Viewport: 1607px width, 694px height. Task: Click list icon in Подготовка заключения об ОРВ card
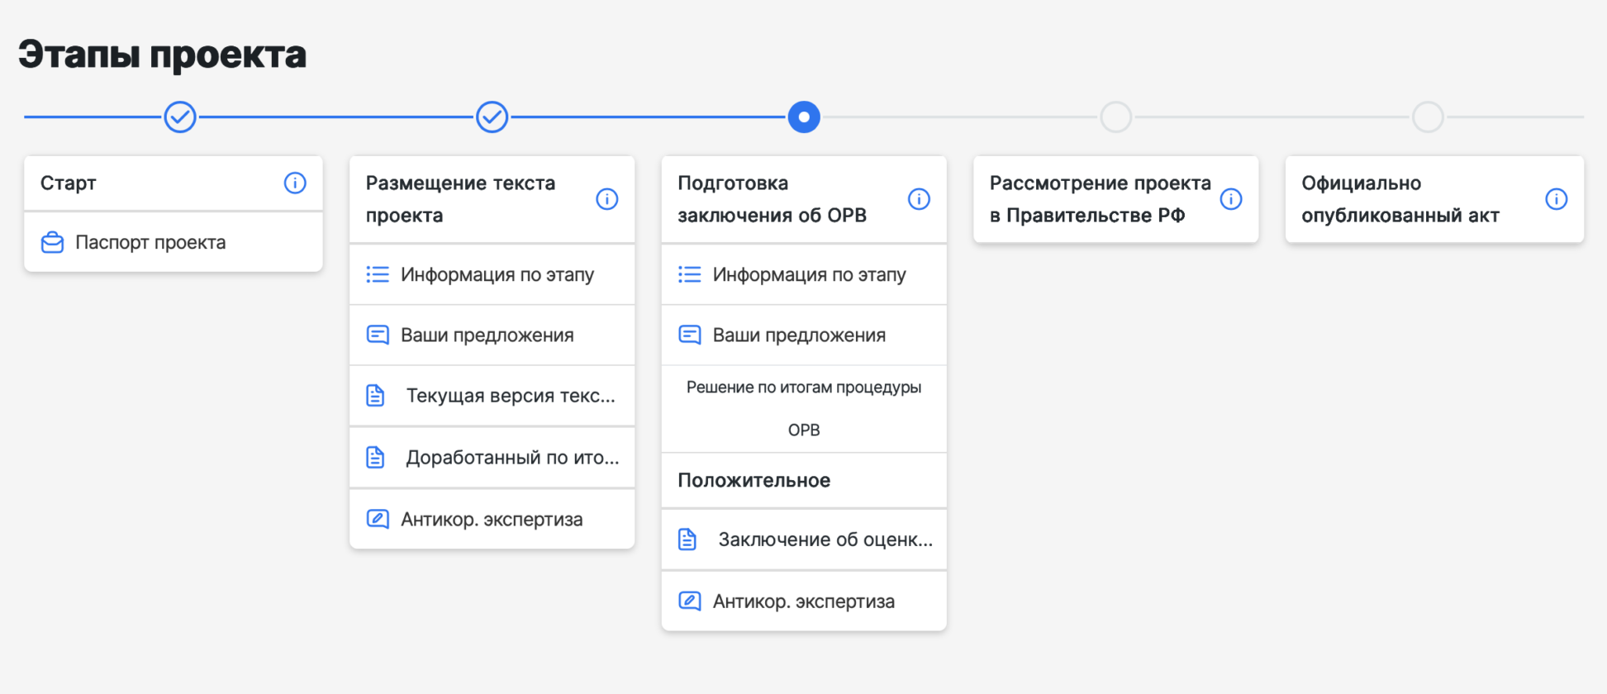point(690,274)
